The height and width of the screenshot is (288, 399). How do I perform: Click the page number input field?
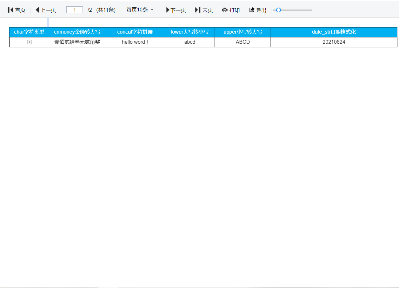tap(75, 10)
